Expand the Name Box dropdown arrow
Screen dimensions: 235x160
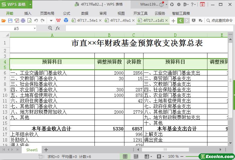tap(35, 28)
